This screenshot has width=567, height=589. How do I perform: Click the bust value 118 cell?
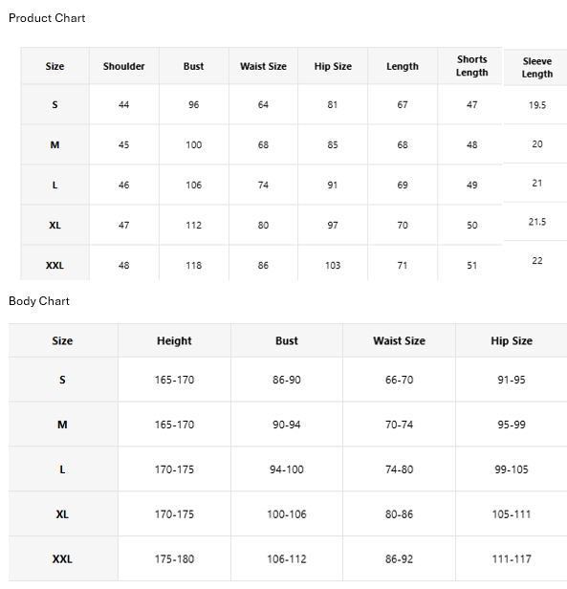[x=194, y=263]
